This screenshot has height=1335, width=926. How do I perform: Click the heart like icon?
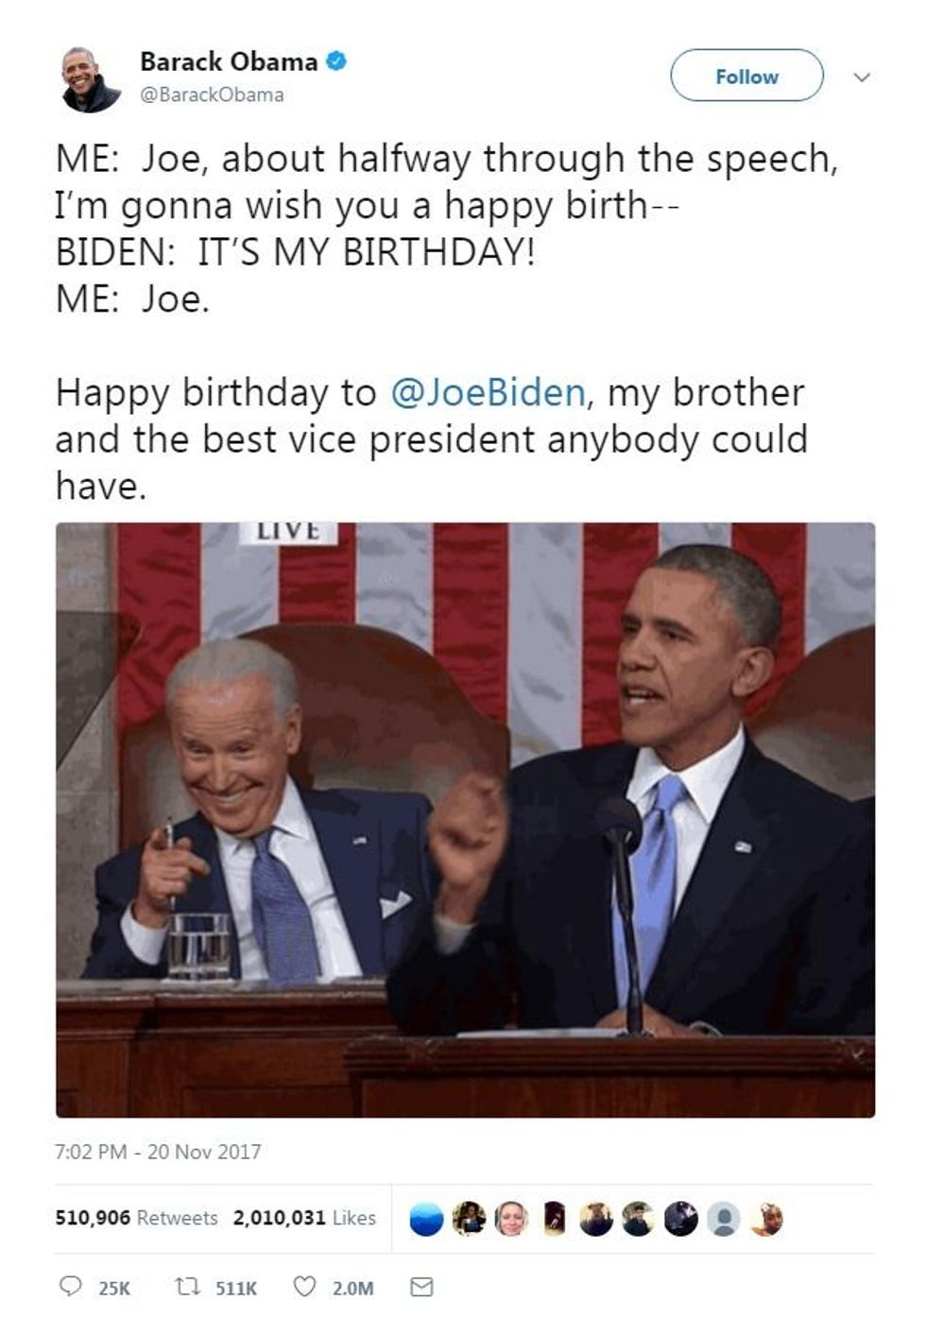[x=304, y=1287]
